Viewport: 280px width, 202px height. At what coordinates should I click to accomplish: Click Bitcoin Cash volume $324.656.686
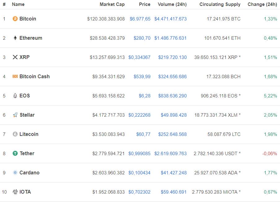coord(173,77)
